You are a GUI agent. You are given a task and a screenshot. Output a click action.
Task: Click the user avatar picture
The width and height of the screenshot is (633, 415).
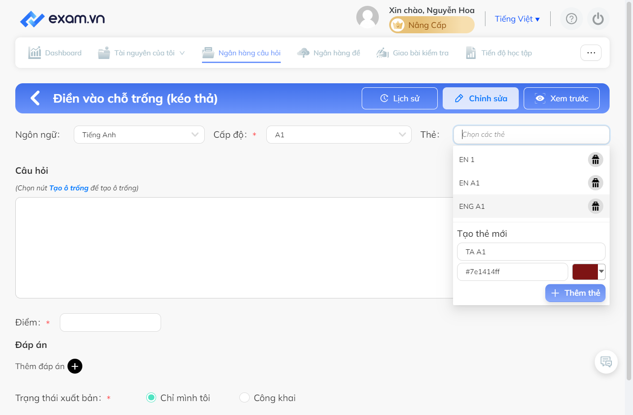tap(368, 17)
